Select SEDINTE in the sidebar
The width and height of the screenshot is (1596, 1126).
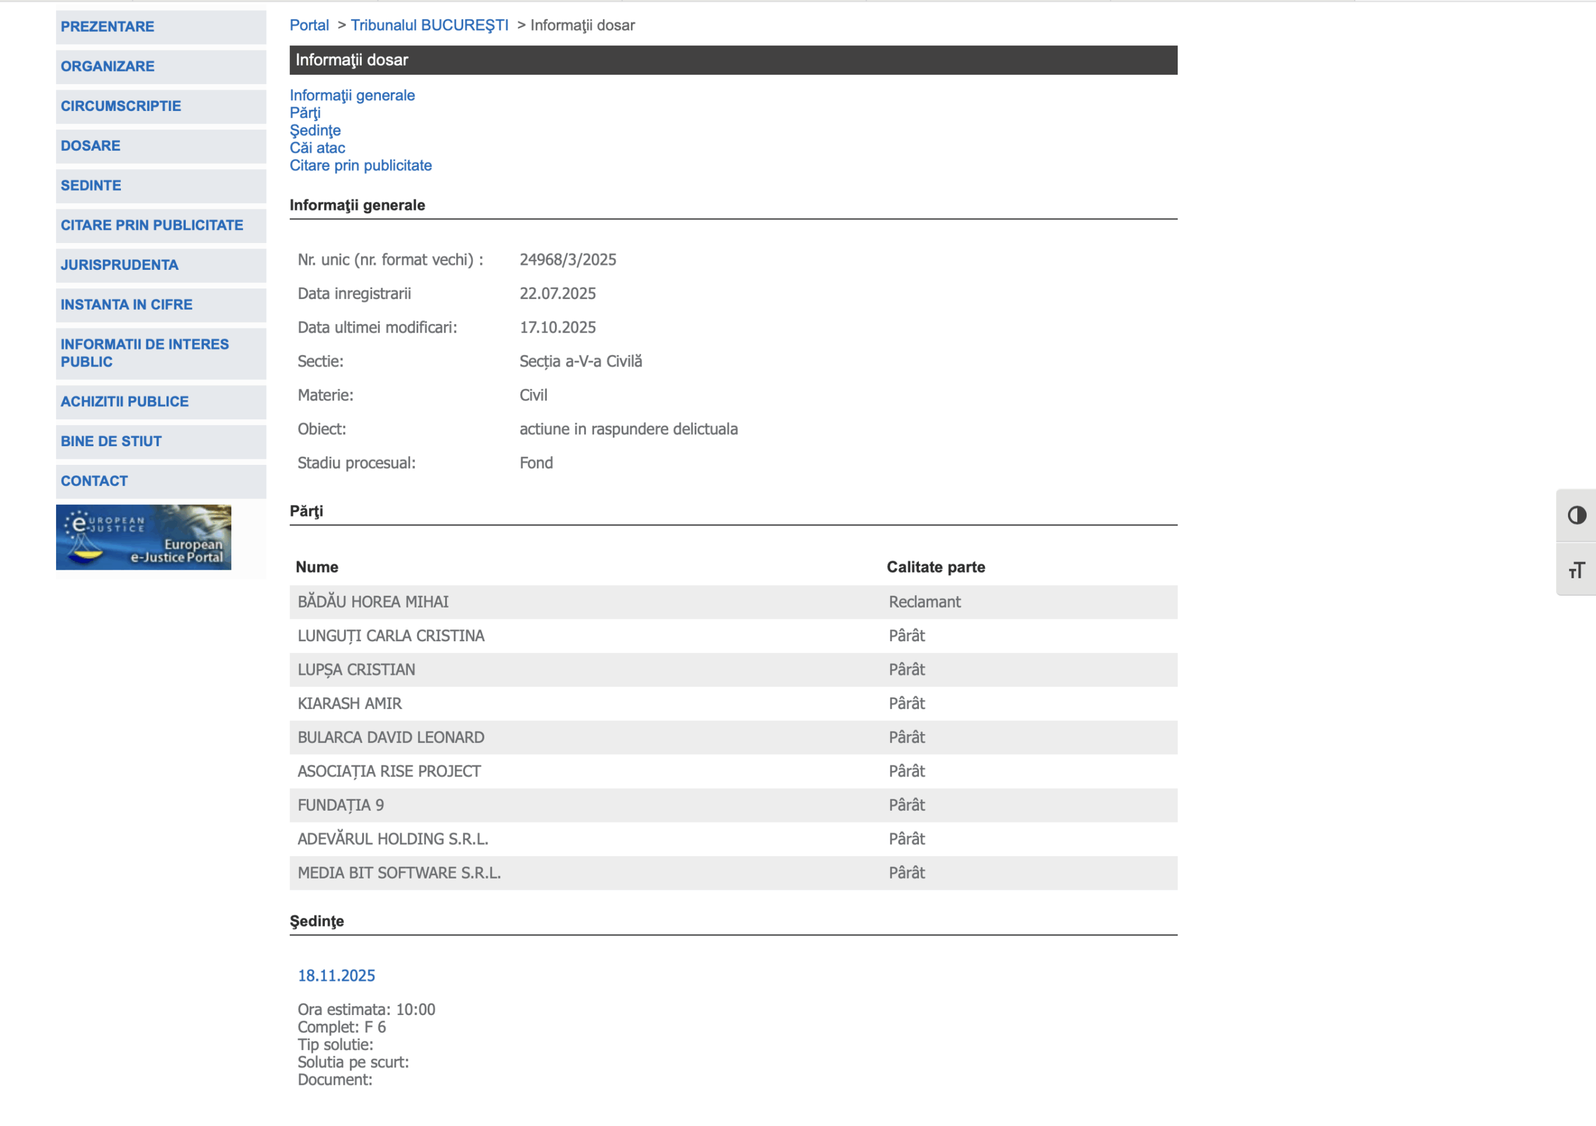tap(90, 186)
